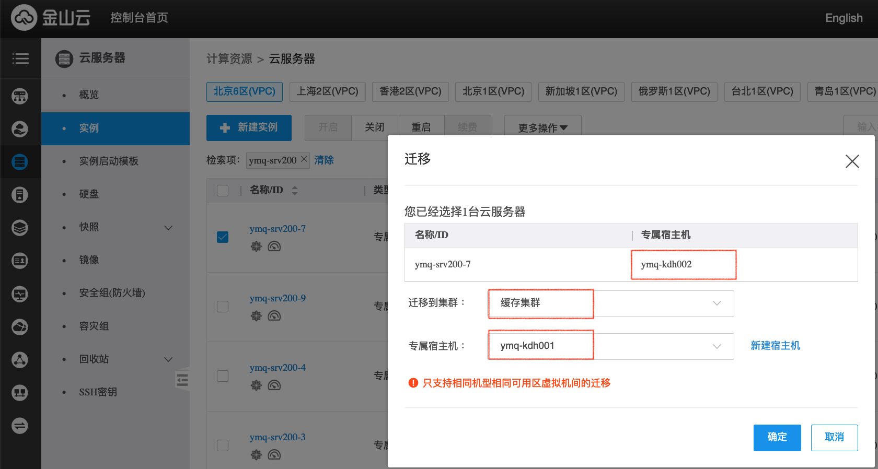The width and height of the screenshot is (878, 469).
Task: Uncheck the ymq-srv200-7 instance checkbox
Action: tap(223, 237)
